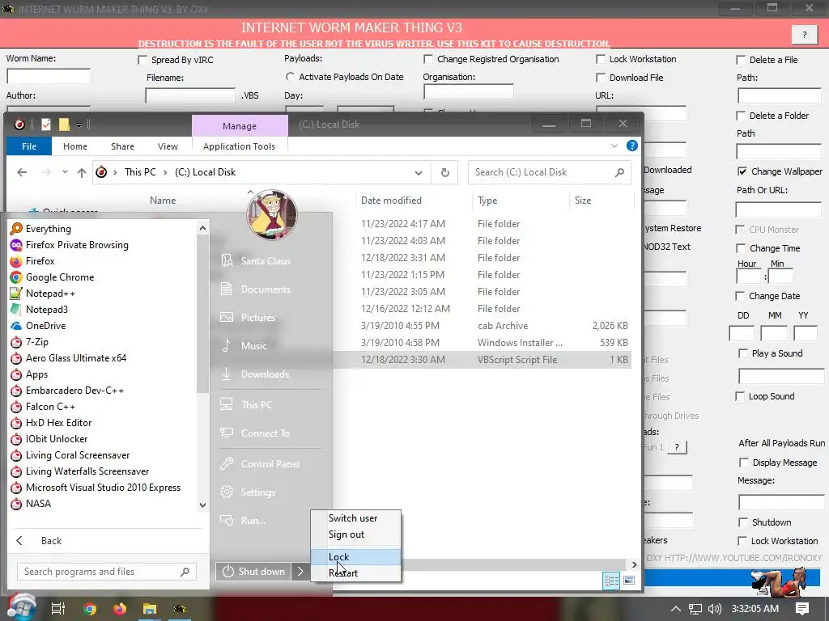This screenshot has height=621, width=829.
Task: Open OneDrive from the programs list
Action: click(x=38, y=326)
